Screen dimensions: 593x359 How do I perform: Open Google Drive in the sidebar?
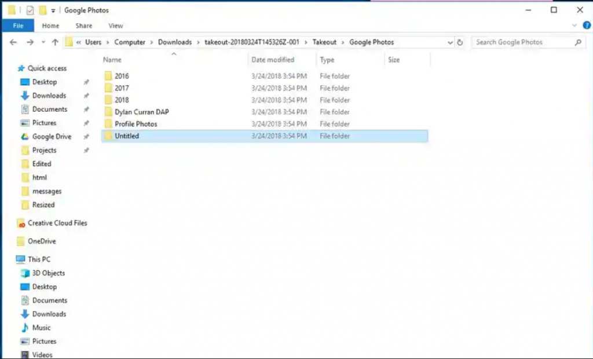52,137
